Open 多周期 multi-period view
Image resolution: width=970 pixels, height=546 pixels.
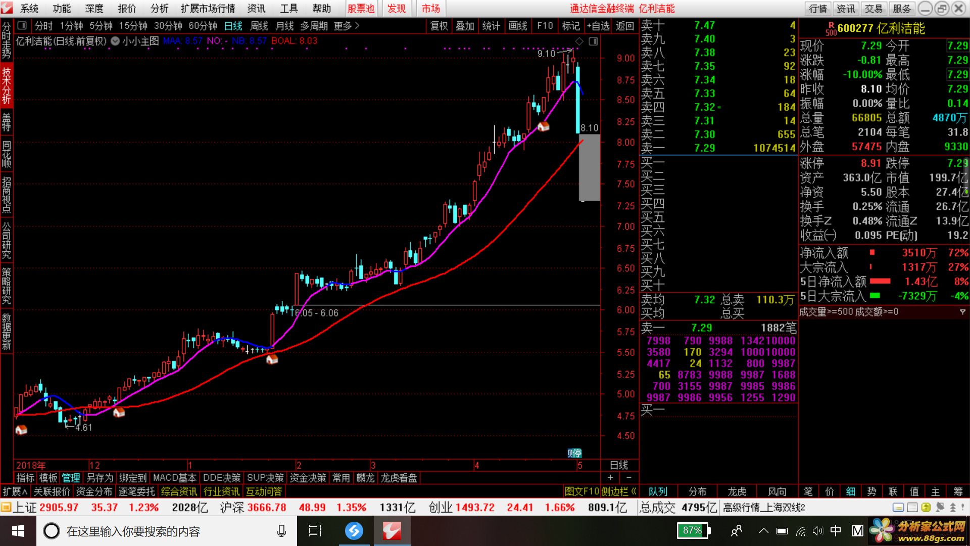coord(314,26)
